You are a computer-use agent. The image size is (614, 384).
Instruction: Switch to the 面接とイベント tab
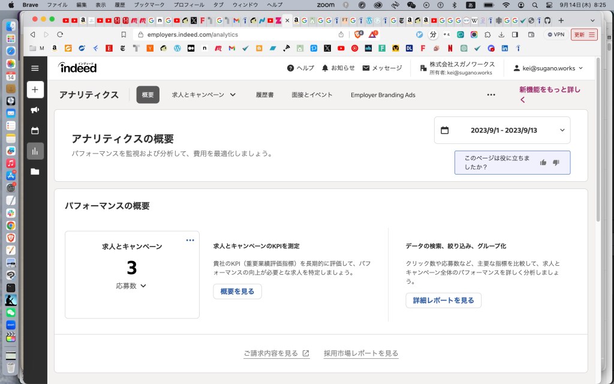click(x=312, y=95)
